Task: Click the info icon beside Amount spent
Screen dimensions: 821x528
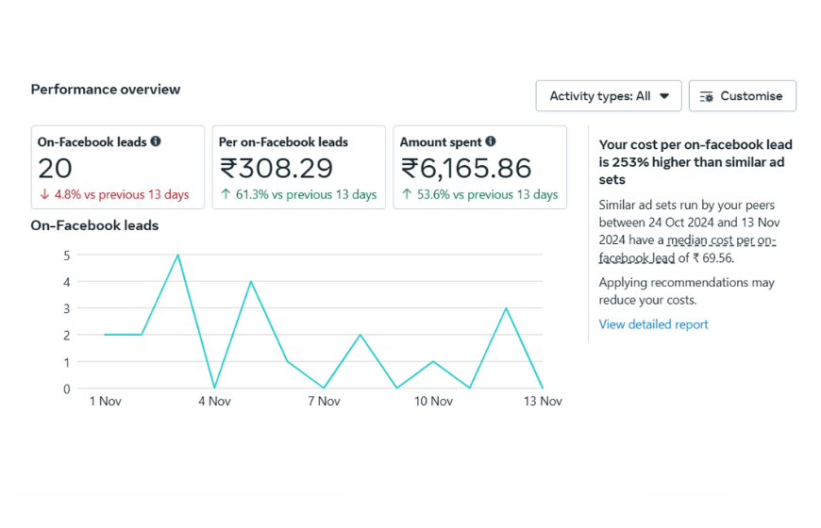Action: (x=491, y=141)
